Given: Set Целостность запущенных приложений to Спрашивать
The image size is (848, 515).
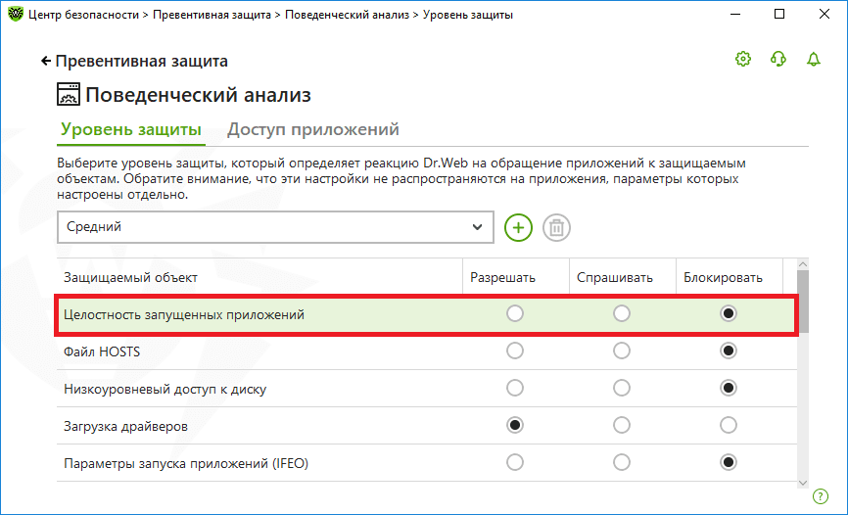Looking at the screenshot, I should click(622, 313).
